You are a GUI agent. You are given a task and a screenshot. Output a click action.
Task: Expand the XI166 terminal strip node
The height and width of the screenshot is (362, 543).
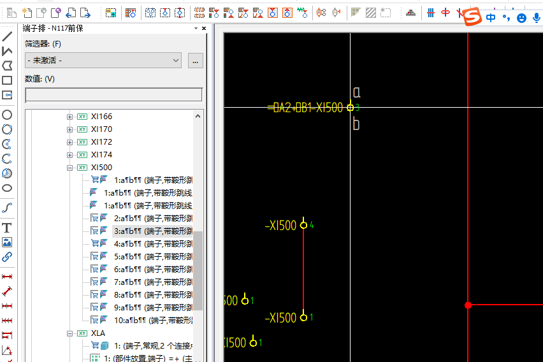pyautogui.click(x=70, y=117)
